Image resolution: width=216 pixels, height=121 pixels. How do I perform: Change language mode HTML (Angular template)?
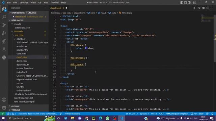click(177, 114)
